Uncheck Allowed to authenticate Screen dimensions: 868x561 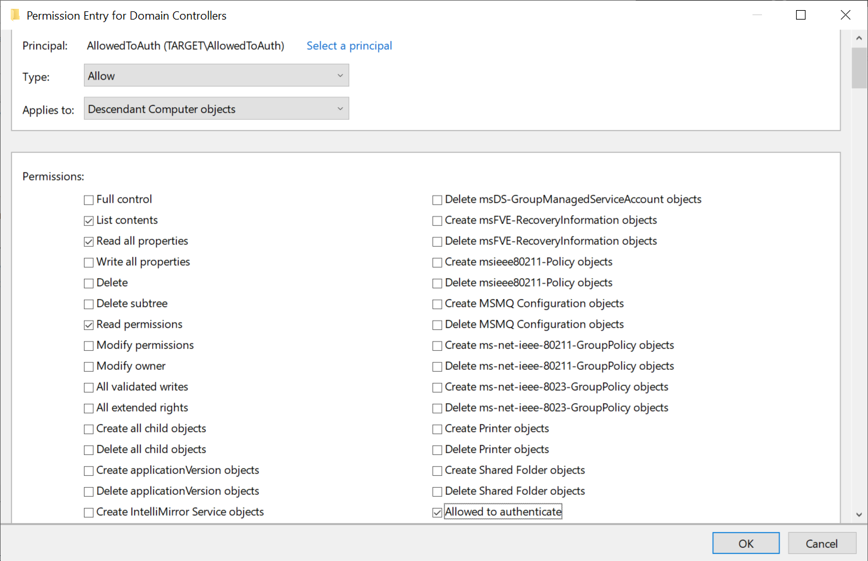[437, 512]
